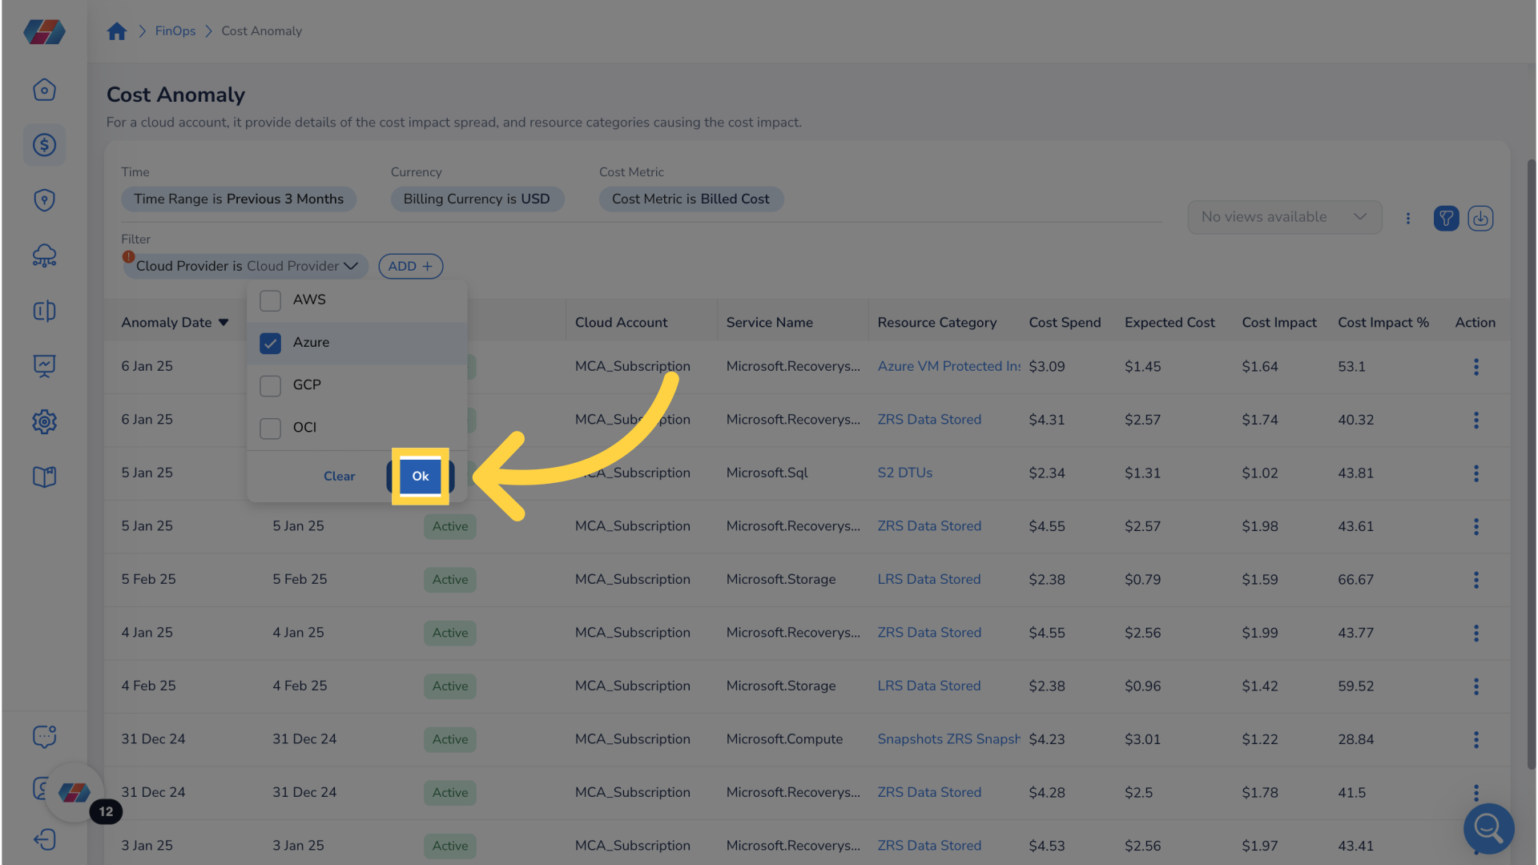Open the FinOps dollar sidebar icon
1538x865 pixels.
click(x=44, y=145)
